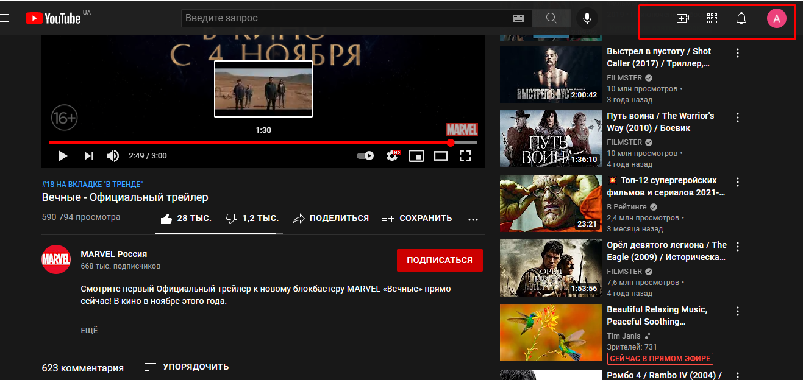Open the Tim Janis channel name
803x380 pixels.
point(624,336)
